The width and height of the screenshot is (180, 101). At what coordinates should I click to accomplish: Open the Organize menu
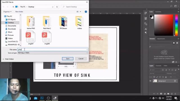point(7,12)
